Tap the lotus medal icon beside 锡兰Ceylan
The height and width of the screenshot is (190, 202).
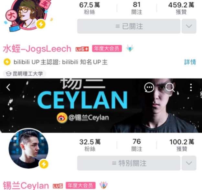[x=103, y=185]
